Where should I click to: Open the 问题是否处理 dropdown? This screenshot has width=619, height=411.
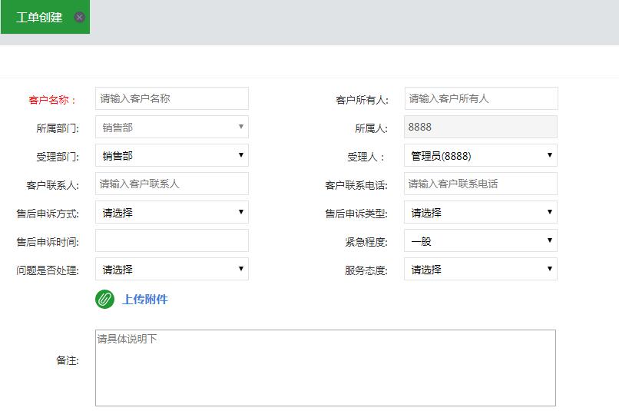(x=172, y=269)
